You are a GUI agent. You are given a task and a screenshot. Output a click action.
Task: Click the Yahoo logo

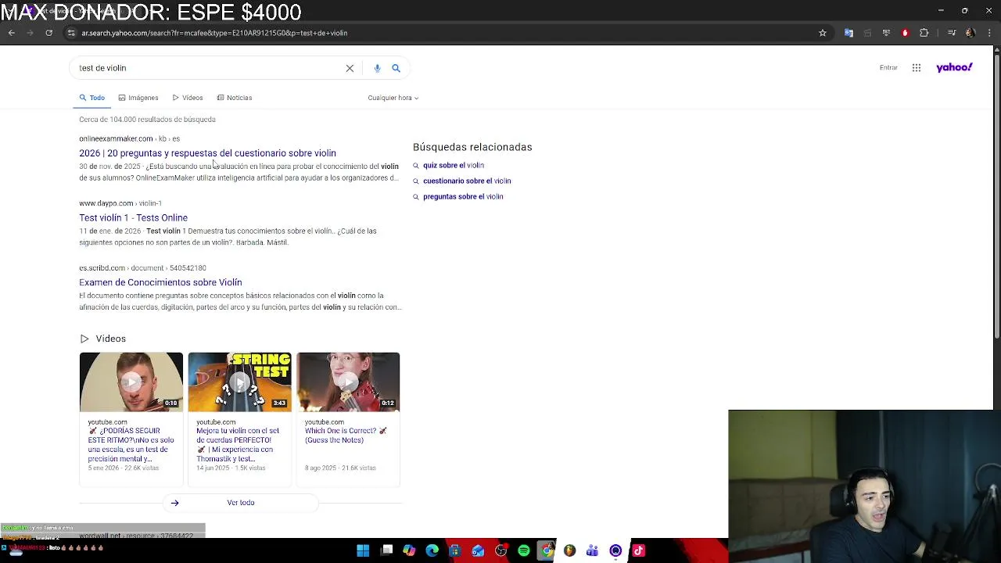coord(954,67)
